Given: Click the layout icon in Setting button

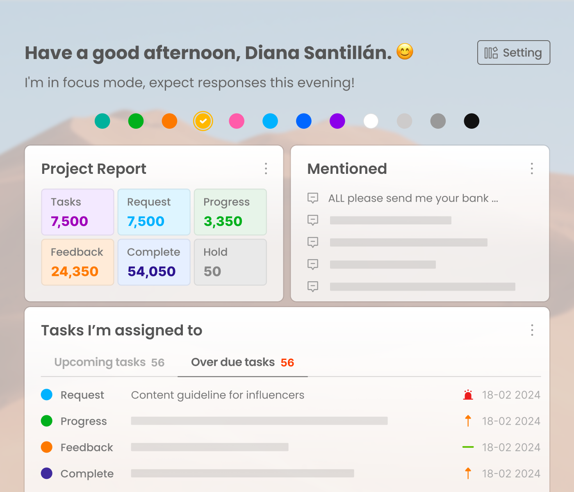Looking at the screenshot, I should click(x=491, y=53).
